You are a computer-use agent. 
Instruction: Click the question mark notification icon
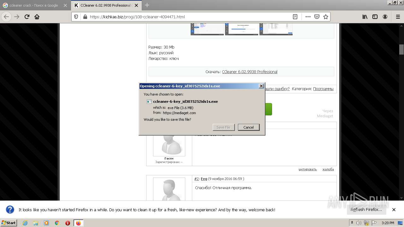tap(10, 210)
